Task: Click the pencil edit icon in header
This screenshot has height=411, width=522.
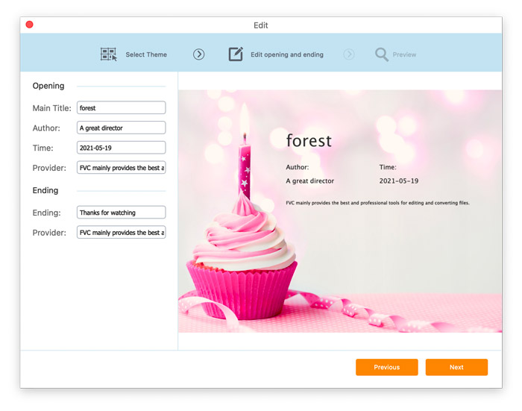Action: point(236,54)
